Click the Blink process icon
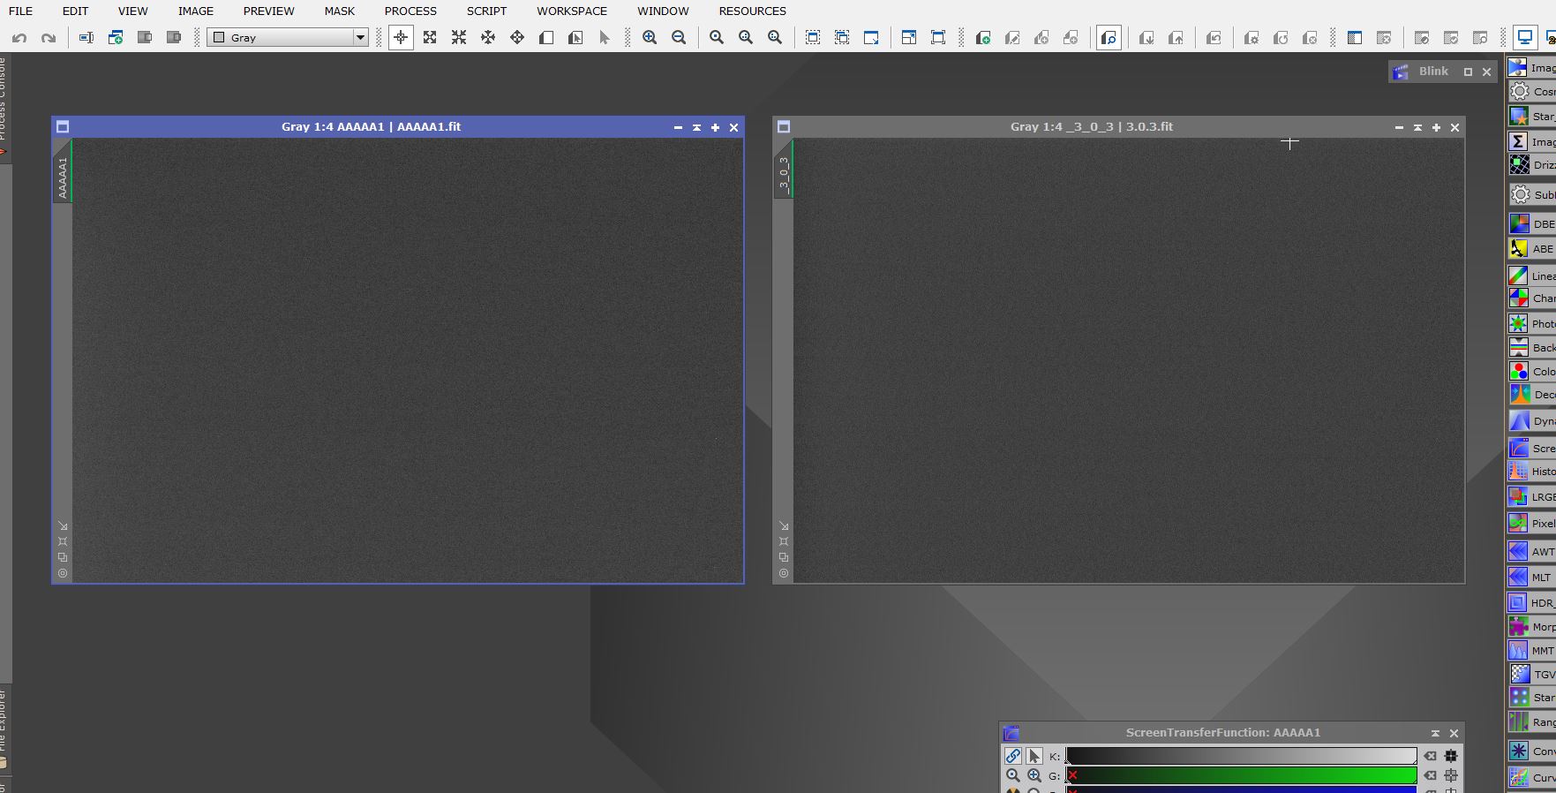Screen dimensions: 1556x793 click(x=1401, y=72)
